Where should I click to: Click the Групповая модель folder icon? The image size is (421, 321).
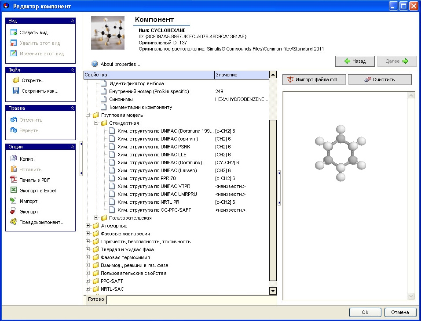(96, 115)
